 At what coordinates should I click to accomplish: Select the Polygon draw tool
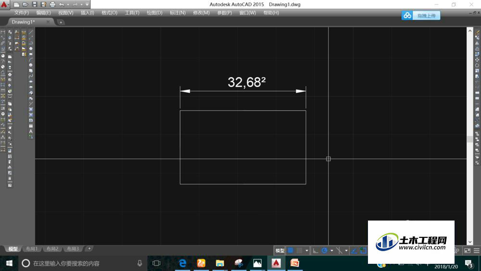pyautogui.click(x=31, y=49)
